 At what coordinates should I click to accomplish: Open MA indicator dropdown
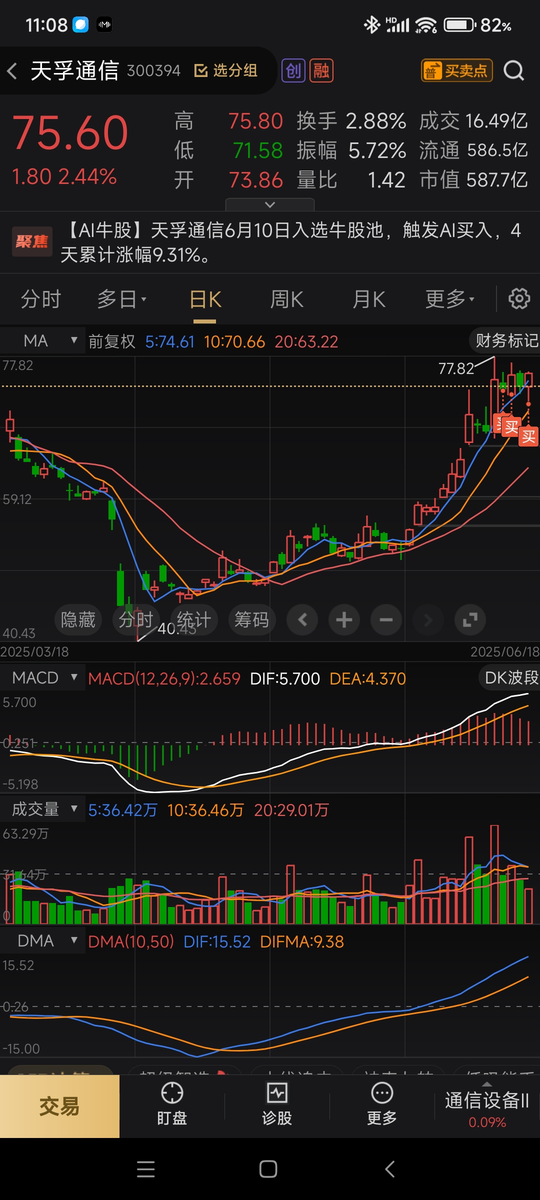[x=42, y=341]
